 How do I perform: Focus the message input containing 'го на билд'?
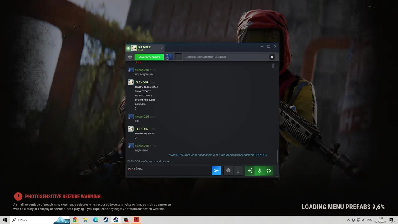click(169, 170)
